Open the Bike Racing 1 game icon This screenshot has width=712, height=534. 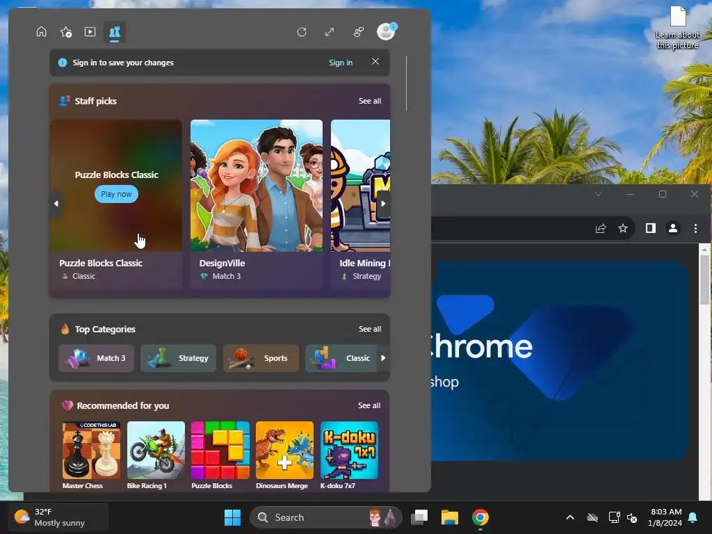click(x=156, y=451)
